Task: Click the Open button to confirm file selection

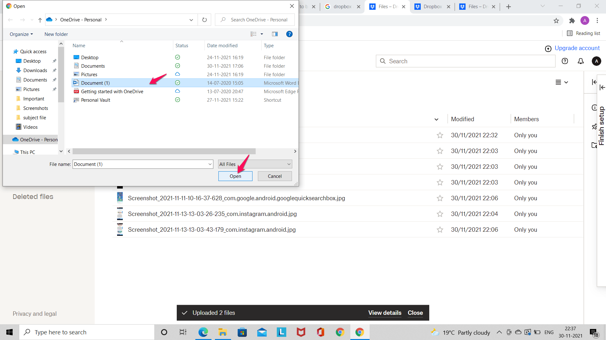Action: (235, 176)
